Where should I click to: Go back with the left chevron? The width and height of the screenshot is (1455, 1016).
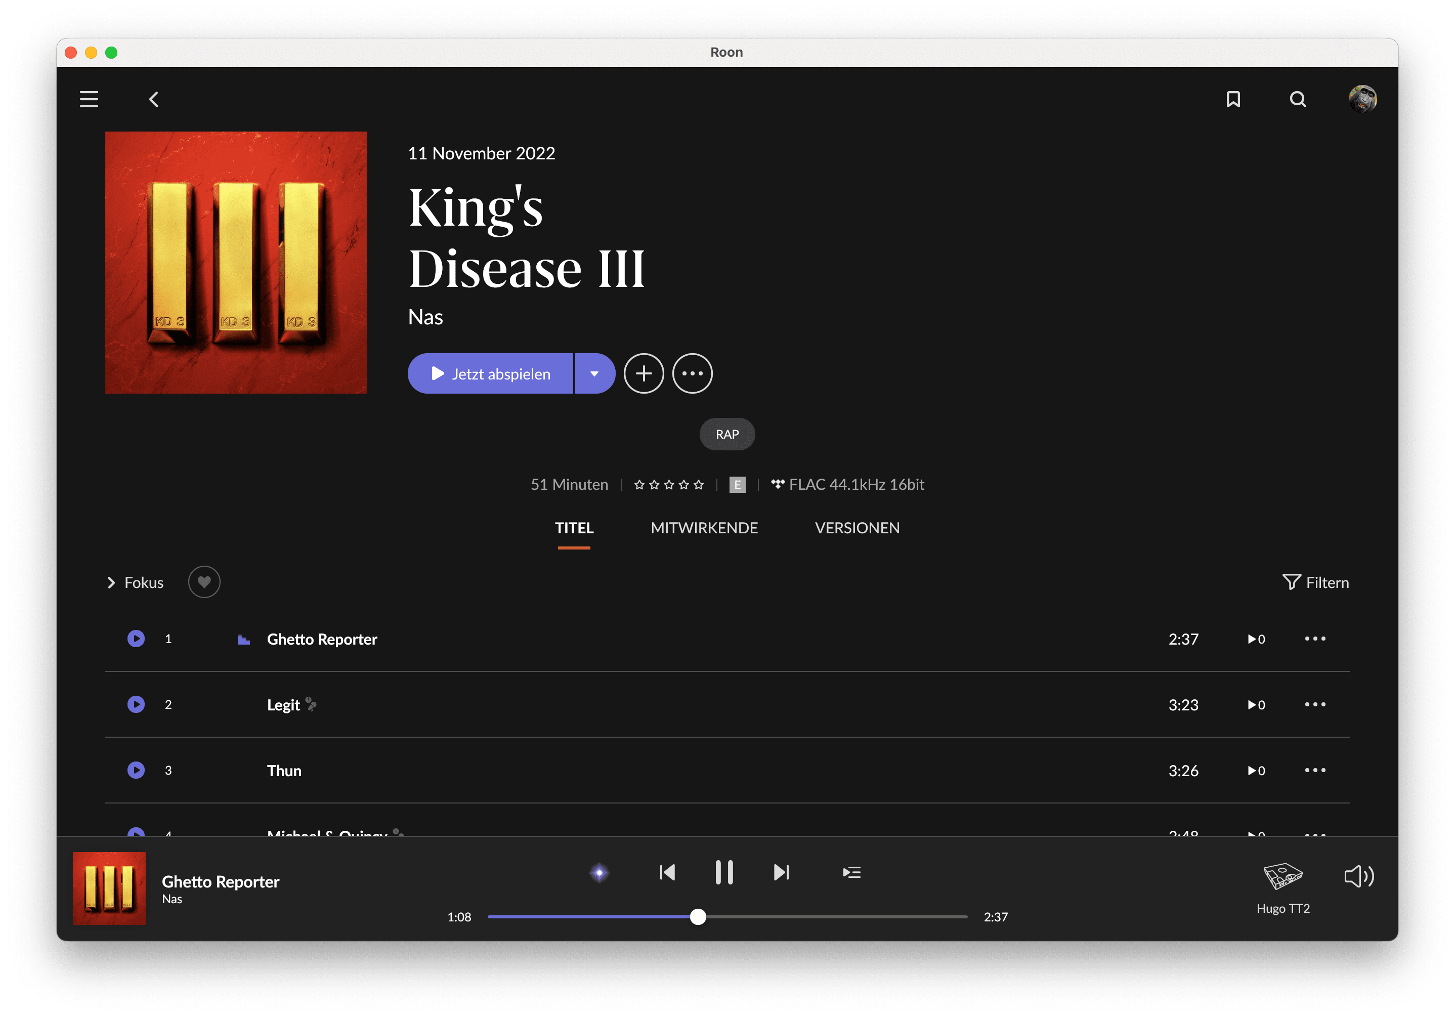[x=154, y=100]
